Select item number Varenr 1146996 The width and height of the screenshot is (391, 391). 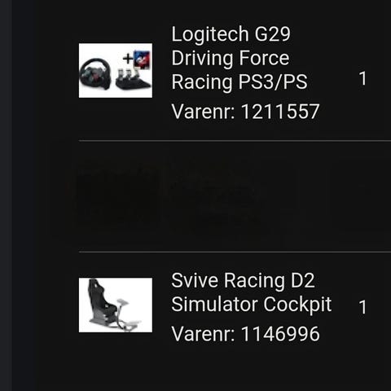246,334
